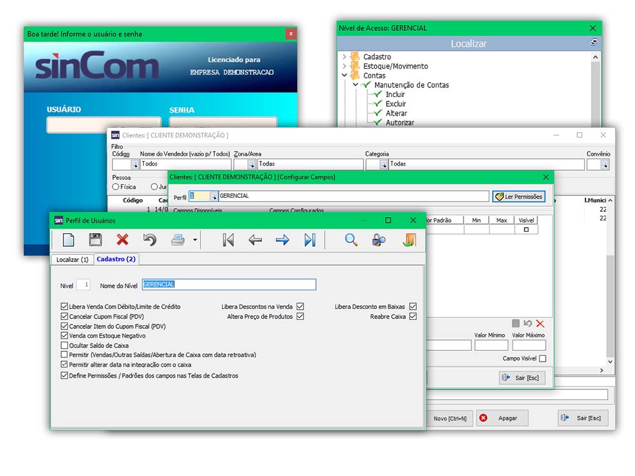The width and height of the screenshot is (635, 476).
Task: Toggle Libera Venda Com Débito/Limite de Crédito
Action: pos(64,306)
